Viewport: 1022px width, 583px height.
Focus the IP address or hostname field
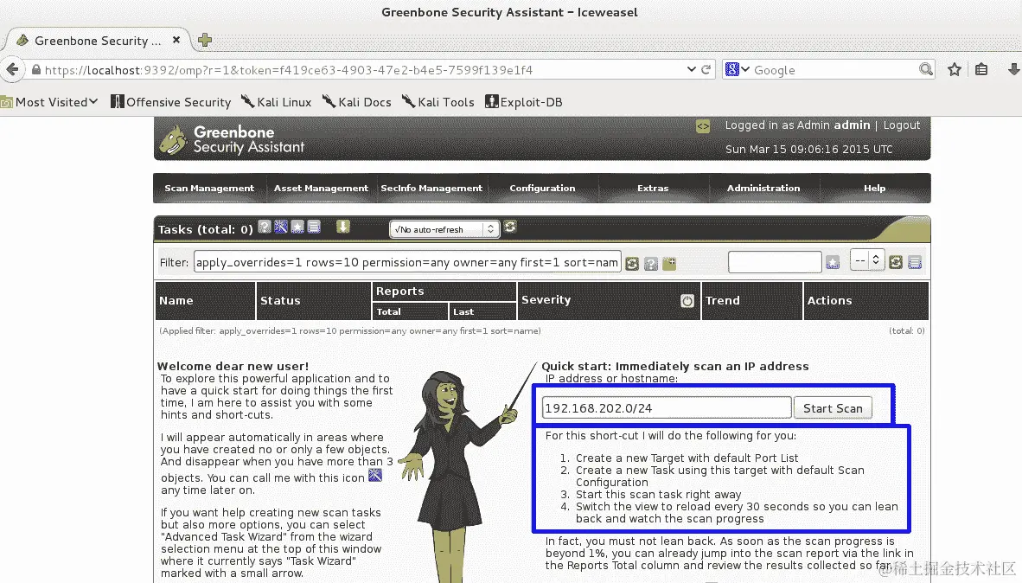666,408
